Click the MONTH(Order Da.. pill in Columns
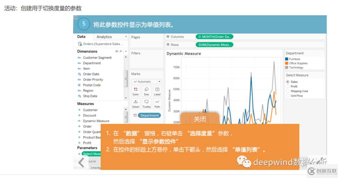 pyautogui.click(x=214, y=37)
